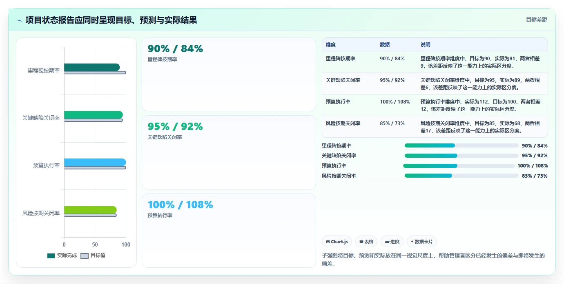Click the gray 目标值 legend swatch
This screenshot has height=284, width=564.
(x=84, y=256)
